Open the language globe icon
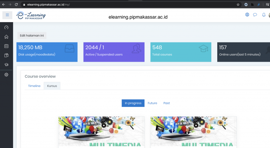Viewport: 270px width, 148px height. (247, 15)
